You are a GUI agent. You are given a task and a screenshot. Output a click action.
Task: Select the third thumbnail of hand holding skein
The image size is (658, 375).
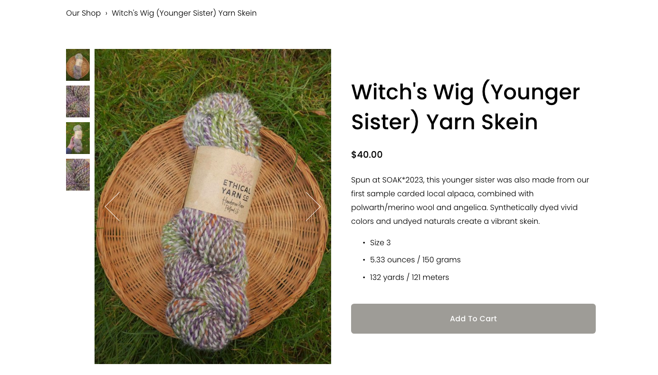click(x=78, y=138)
